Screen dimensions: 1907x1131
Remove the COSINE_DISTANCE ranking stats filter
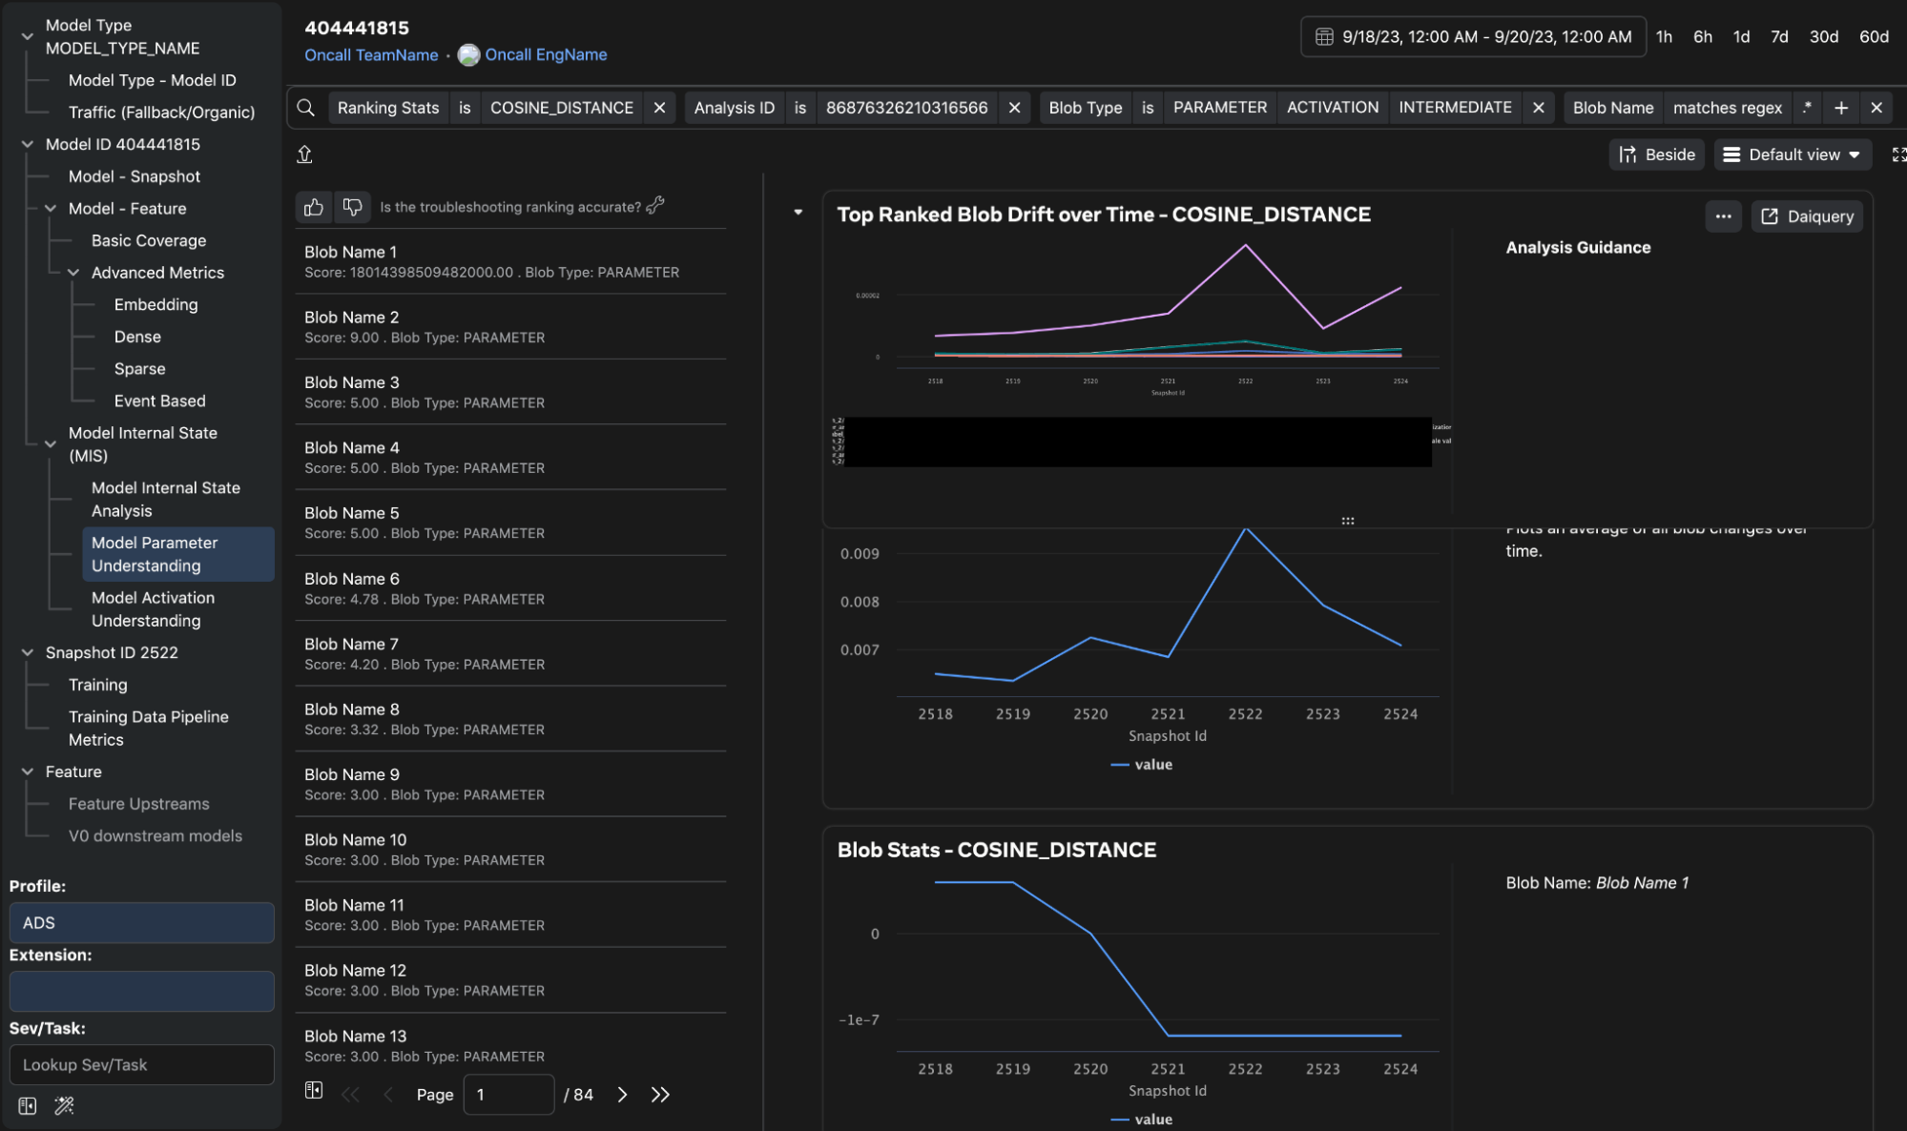coord(659,108)
